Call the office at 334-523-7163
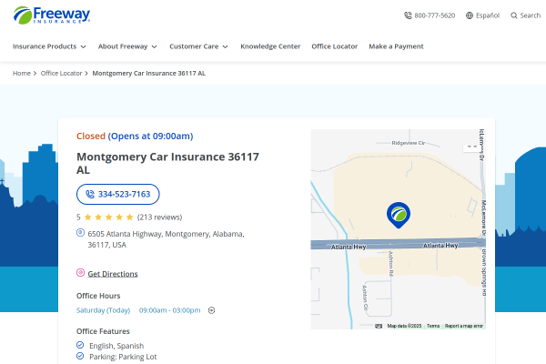The height and width of the screenshot is (364, 546). (118, 194)
